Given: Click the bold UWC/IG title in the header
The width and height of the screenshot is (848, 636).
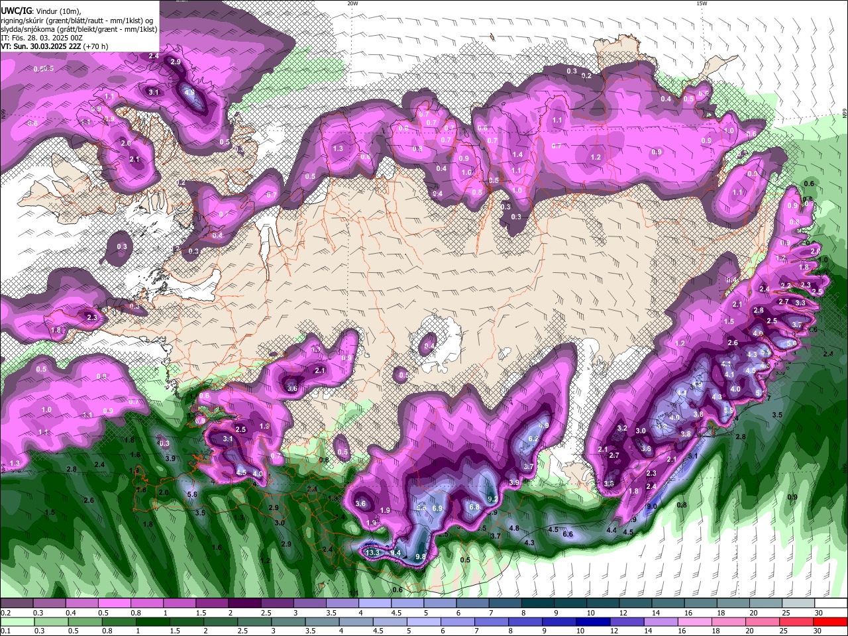Looking at the screenshot, I should [x=15, y=11].
